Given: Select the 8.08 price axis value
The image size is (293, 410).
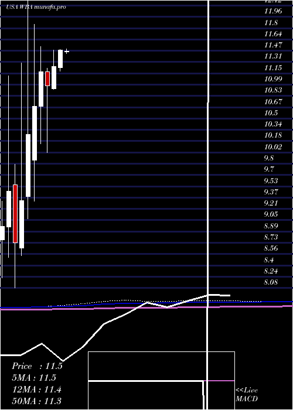Looking at the screenshot, I should (x=271, y=282).
